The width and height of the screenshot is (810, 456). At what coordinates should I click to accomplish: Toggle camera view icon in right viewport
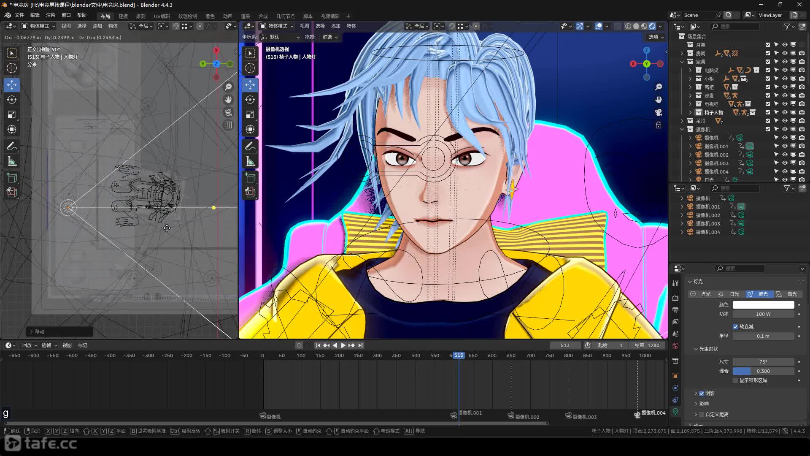[x=659, y=113]
